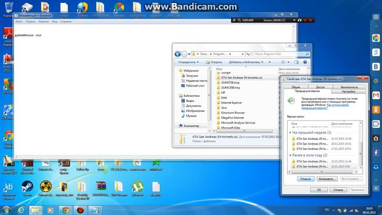Screen dimensions: 382x215
Task: Open Chrome from the taskbar
Action: click(65, 210)
